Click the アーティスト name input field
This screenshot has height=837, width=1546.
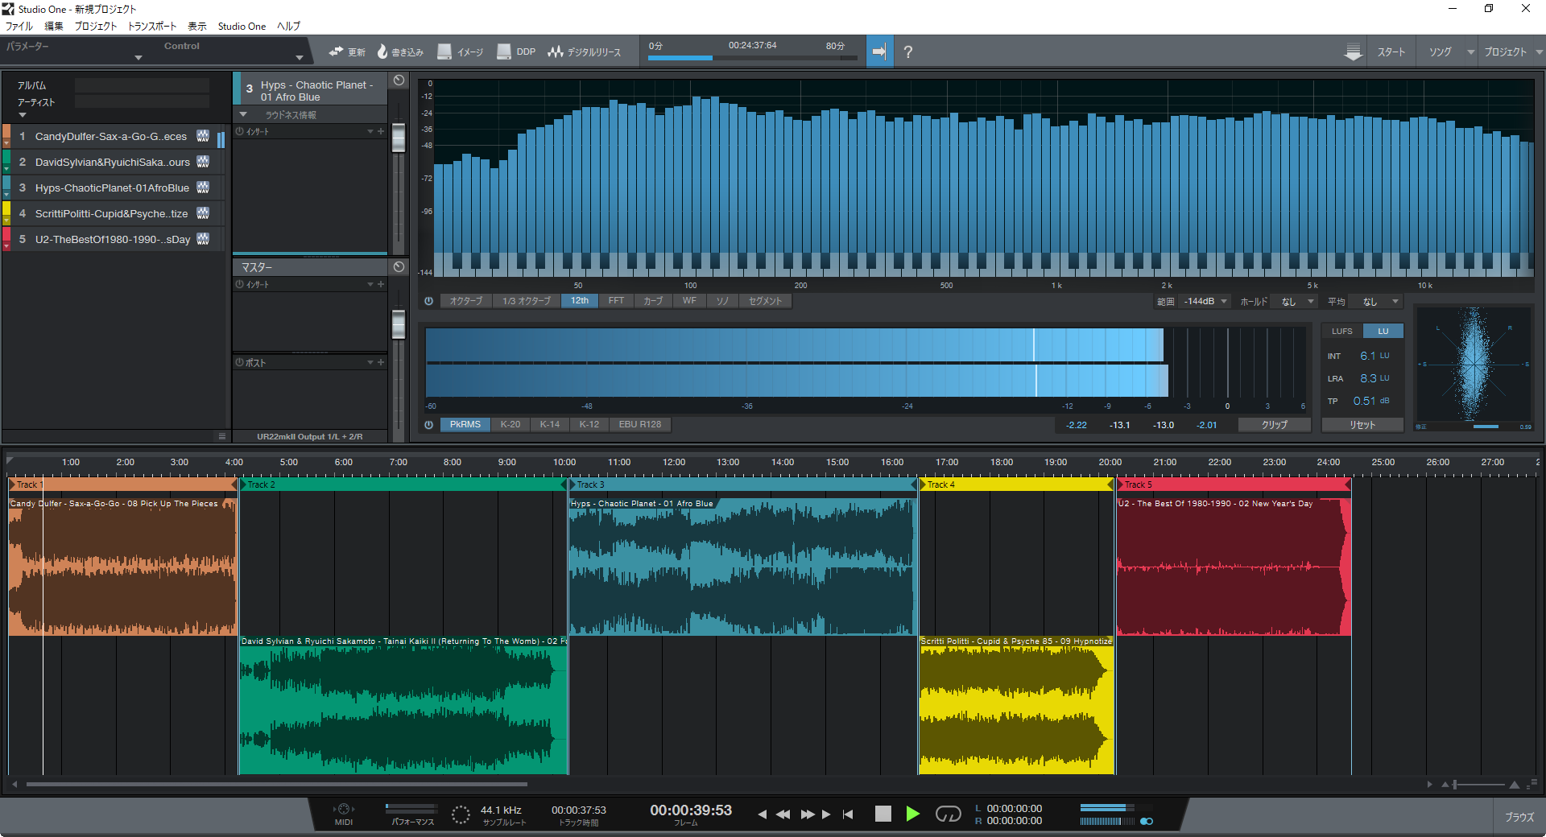(x=142, y=102)
